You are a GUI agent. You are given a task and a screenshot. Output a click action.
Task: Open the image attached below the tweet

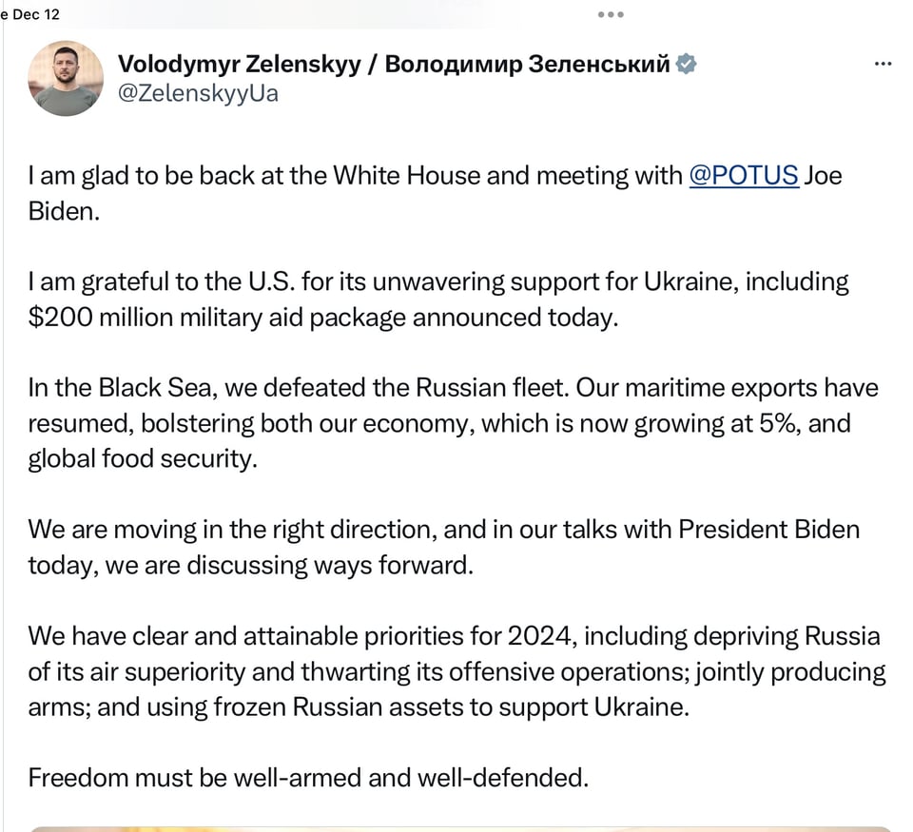(456, 827)
